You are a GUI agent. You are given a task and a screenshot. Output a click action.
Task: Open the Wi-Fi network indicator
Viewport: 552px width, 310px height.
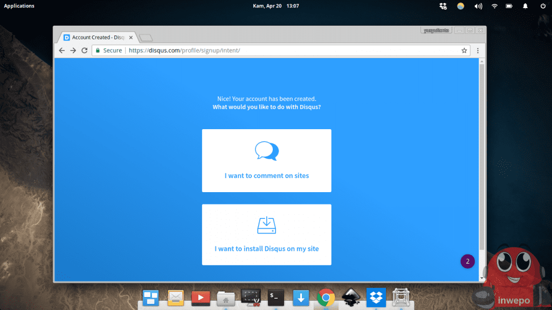point(494,6)
